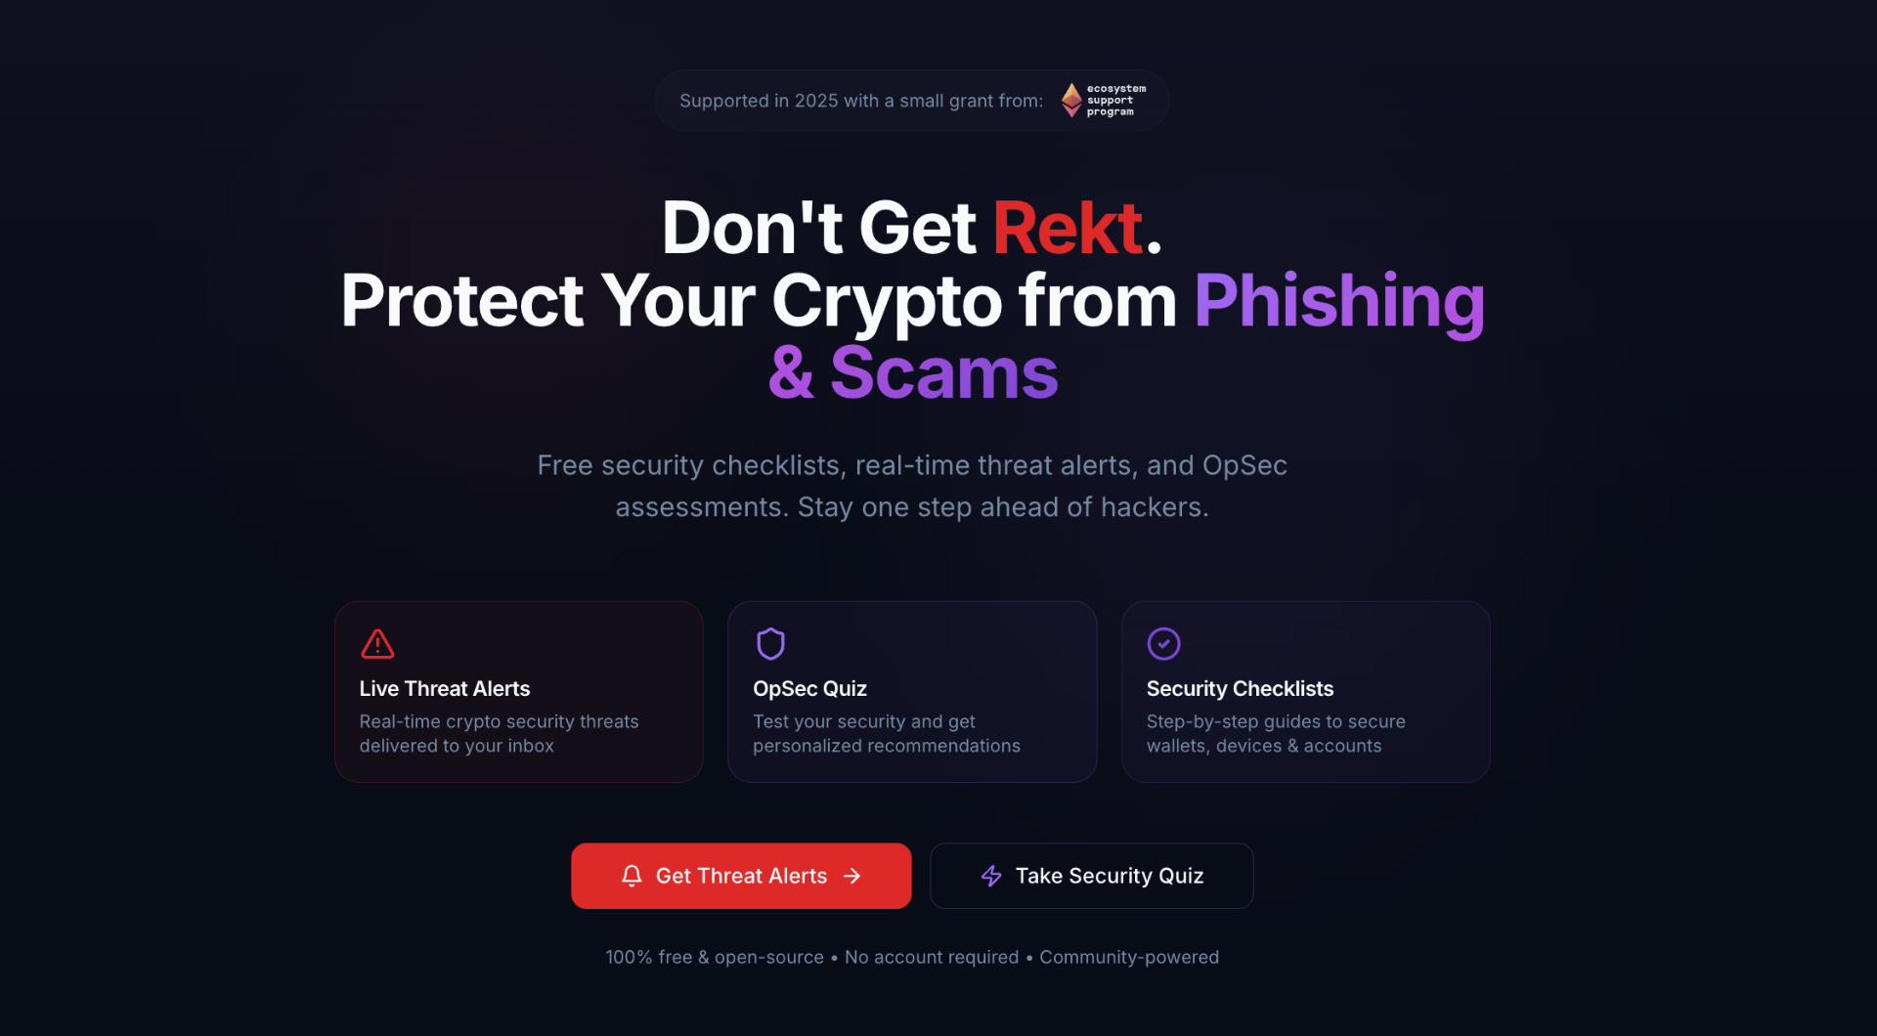Open the Security Checklists card title
The width and height of the screenshot is (1877, 1036).
click(1240, 689)
